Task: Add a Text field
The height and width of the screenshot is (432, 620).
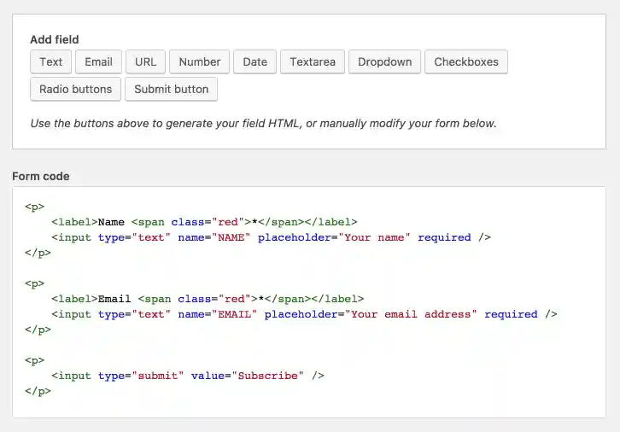Action: point(50,61)
